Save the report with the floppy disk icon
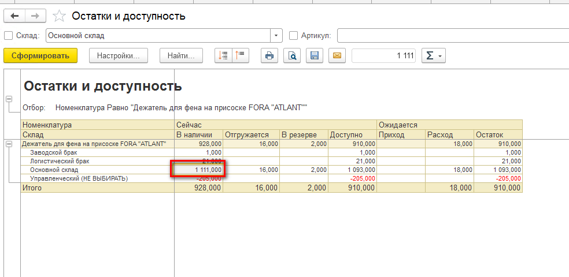 pyautogui.click(x=315, y=56)
